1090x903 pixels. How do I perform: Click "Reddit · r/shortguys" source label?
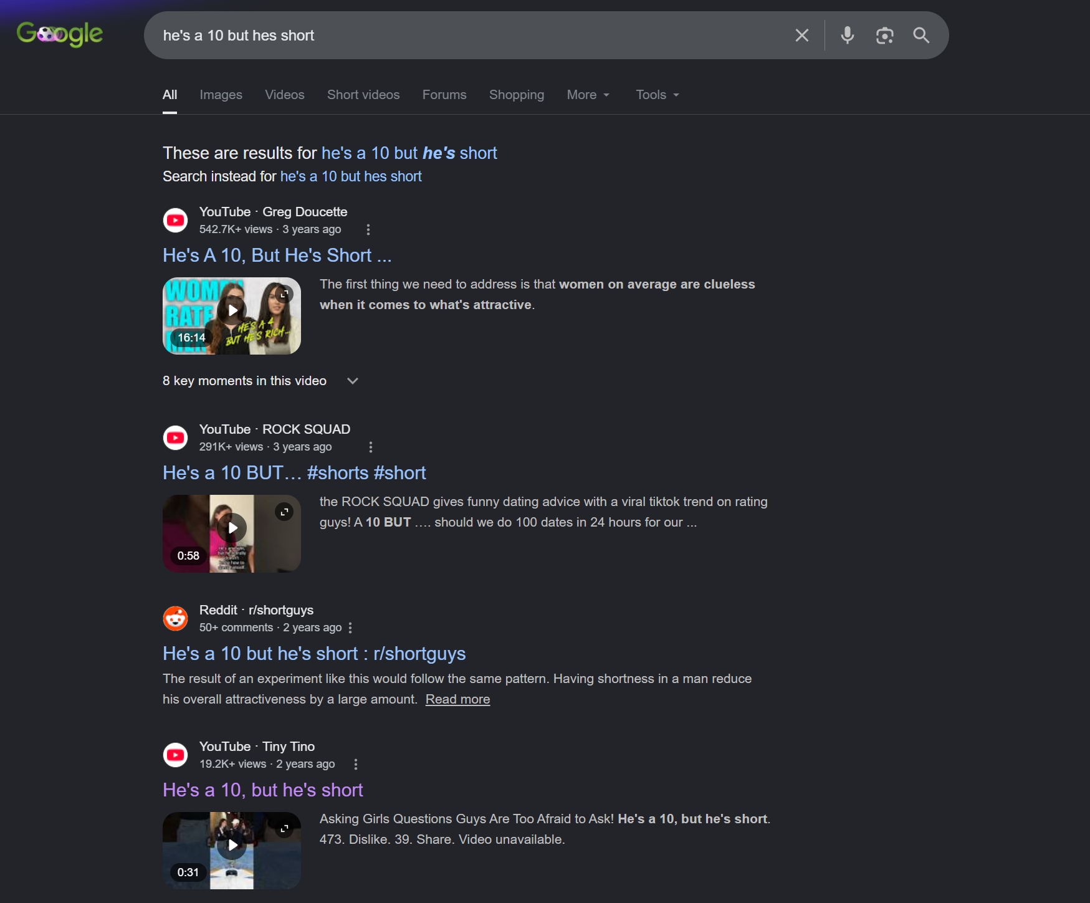(x=256, y=610)
